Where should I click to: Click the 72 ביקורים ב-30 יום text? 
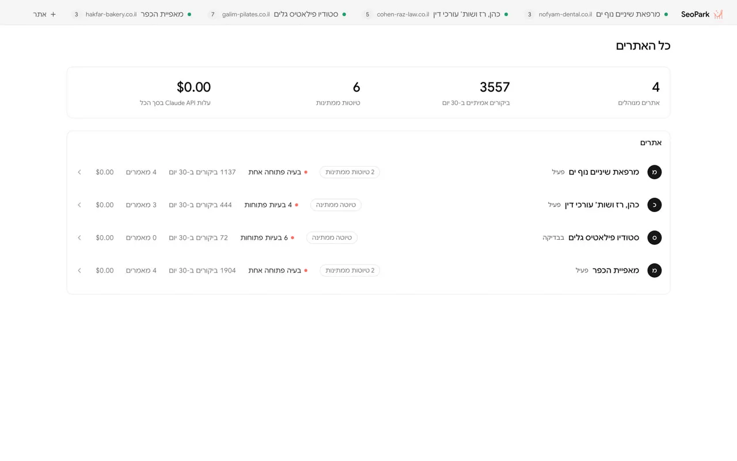[x=198, y=237]
